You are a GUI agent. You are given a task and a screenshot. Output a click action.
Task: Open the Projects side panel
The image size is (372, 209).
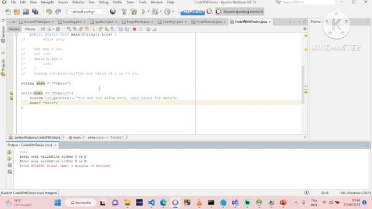[3, 67]
